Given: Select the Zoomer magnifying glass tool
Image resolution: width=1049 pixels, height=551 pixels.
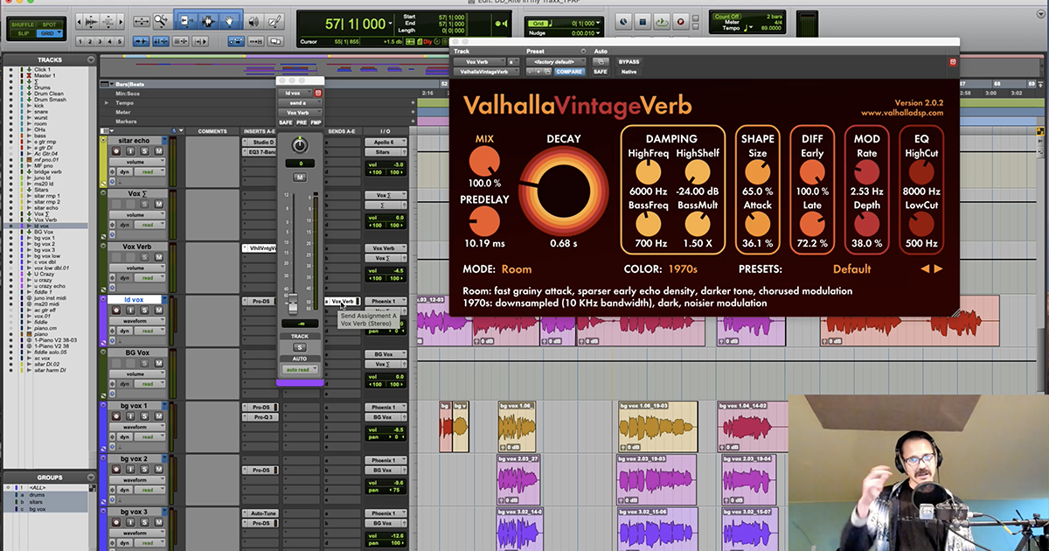Looking at the screenshot, I should tap(161, 19).
